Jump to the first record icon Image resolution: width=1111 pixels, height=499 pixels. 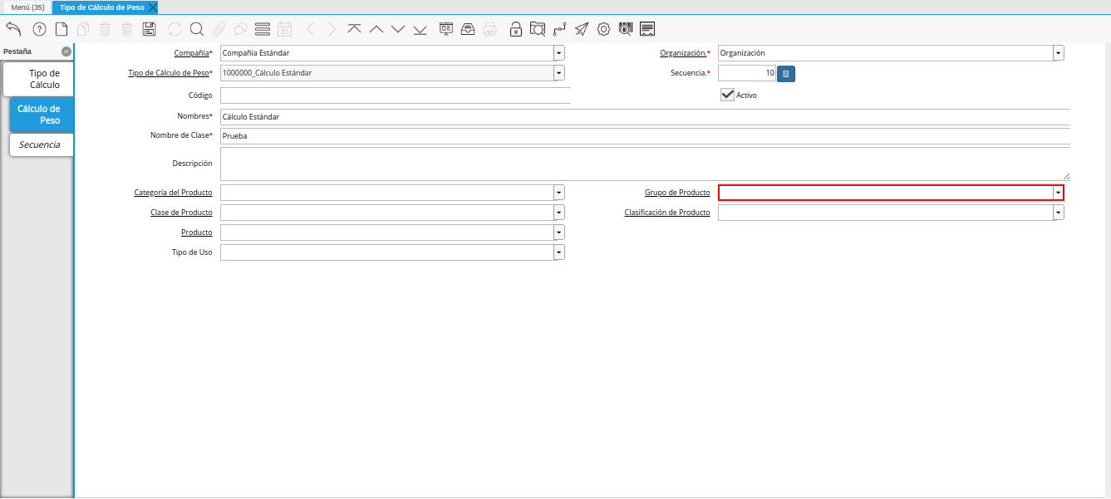click(x=355, y=29)
